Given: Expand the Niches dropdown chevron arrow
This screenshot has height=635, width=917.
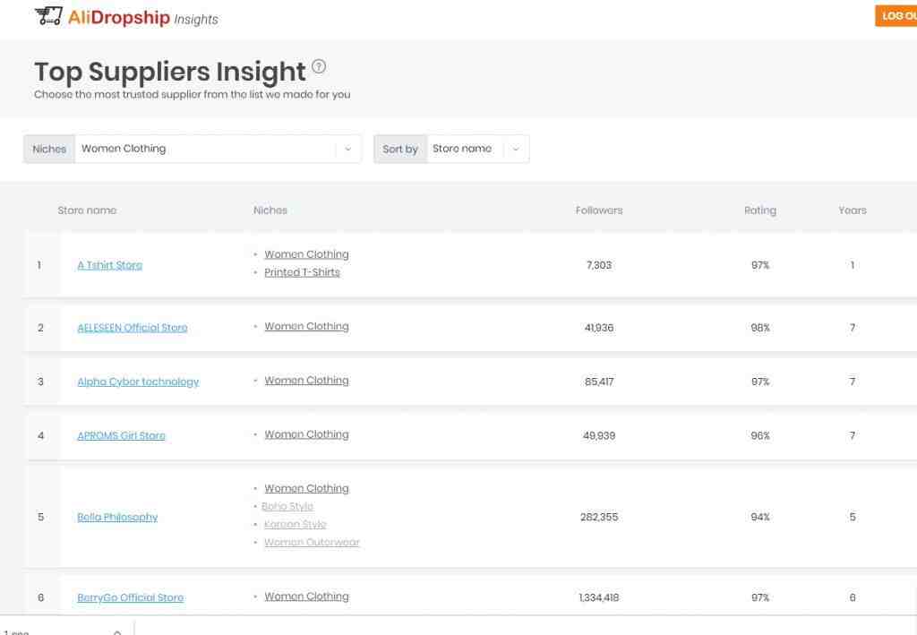Looking at the screenshot, I should click(x=348, y=149).
